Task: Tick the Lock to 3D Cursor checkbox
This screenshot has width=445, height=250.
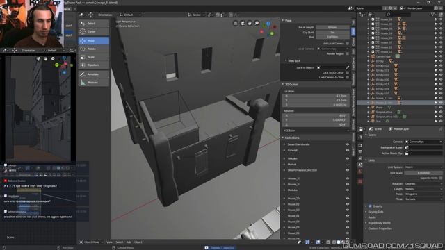Action: 348,72
